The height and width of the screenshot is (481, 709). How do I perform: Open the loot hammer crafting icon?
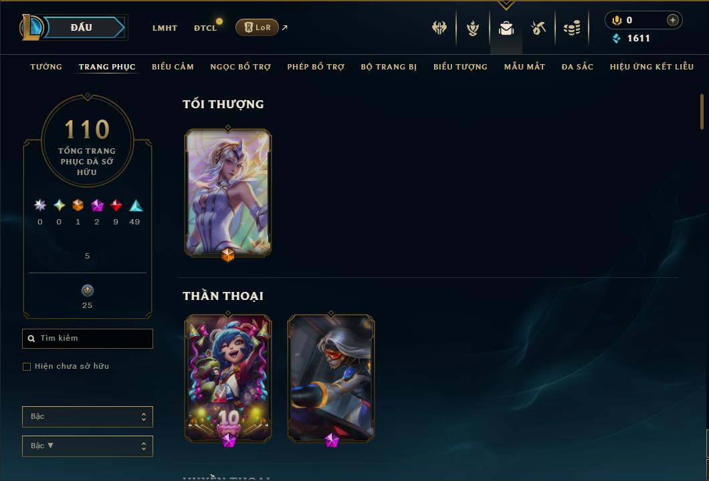(538, 28)
